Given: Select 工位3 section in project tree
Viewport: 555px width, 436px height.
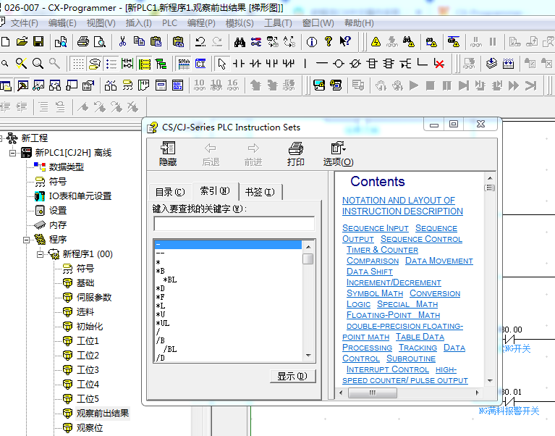Looking at the screenshot, I should click(88, 370).
